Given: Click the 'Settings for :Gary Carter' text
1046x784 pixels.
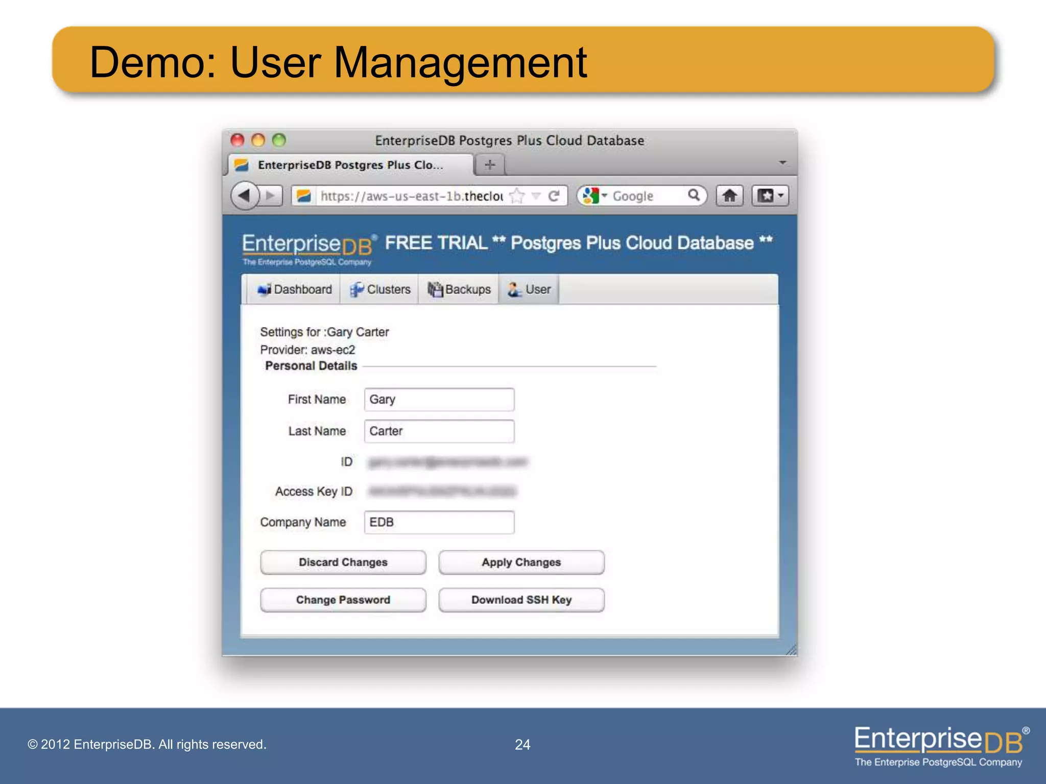Looking at the screenshot, I should (324, 332).
